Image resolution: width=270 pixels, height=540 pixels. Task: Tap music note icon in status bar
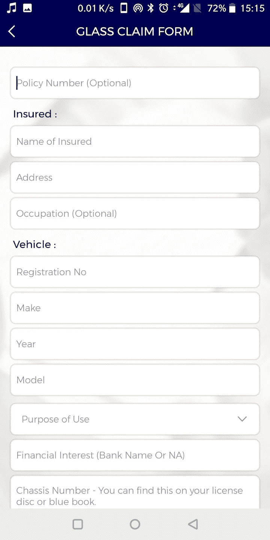[12, 8]
